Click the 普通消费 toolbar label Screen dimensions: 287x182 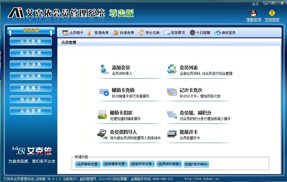[102, 32]
